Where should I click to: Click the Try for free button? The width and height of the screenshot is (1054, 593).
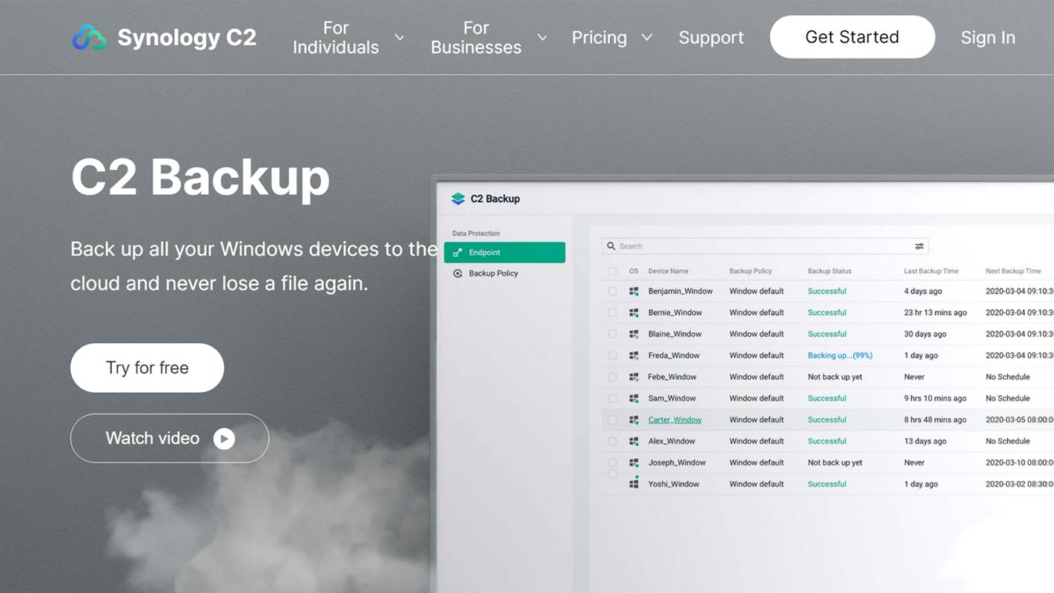(147, 368)
